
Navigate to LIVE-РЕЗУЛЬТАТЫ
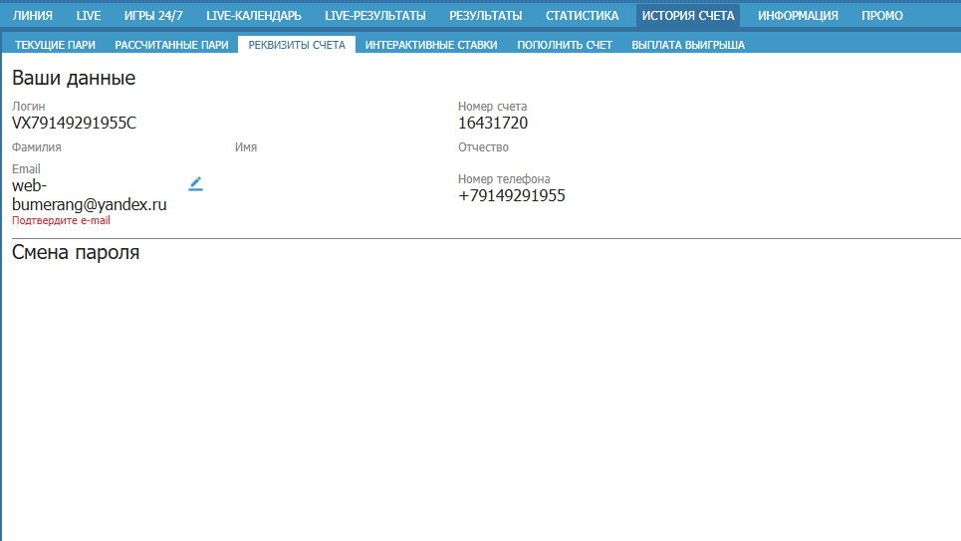[375, 16]
